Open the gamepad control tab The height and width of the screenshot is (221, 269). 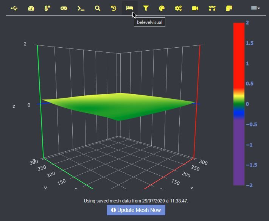[64, 8]
